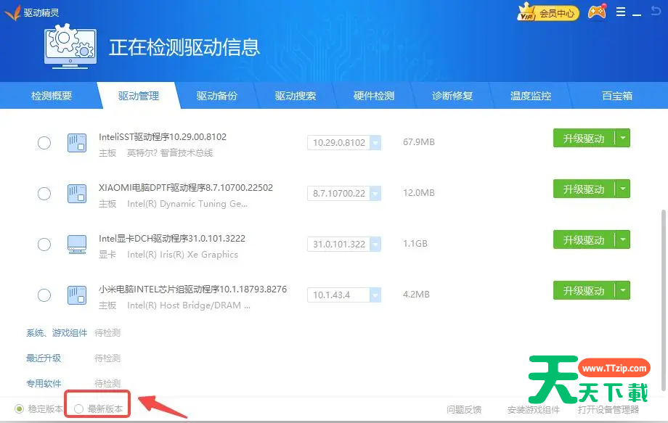Click the 驱动精灵 logo icon
Screen dimensions: 668x423
point(13,12)
